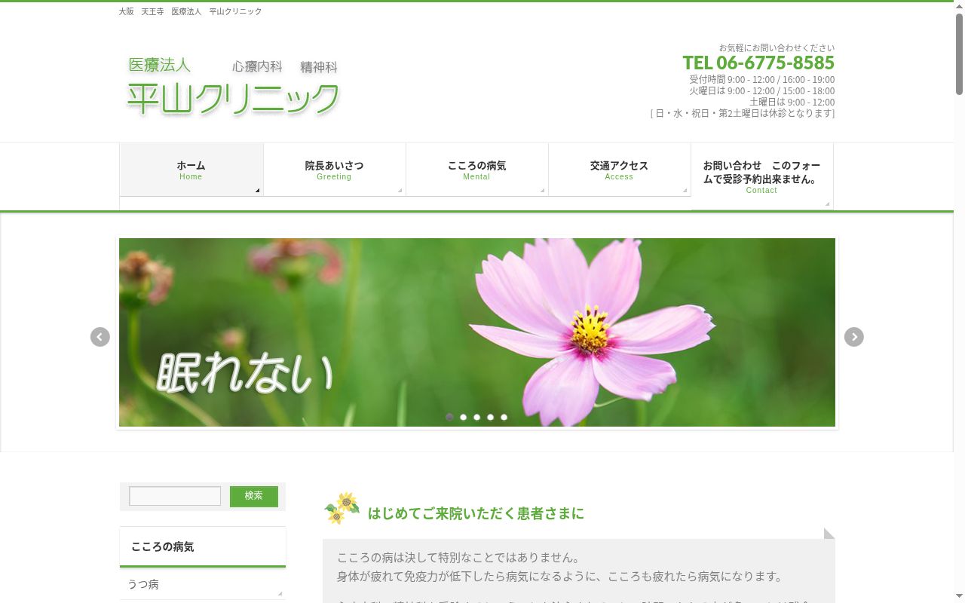Select the third slider pagination dot
The height and width of the screenshot is (603, 965).
(x=477, y=417)
